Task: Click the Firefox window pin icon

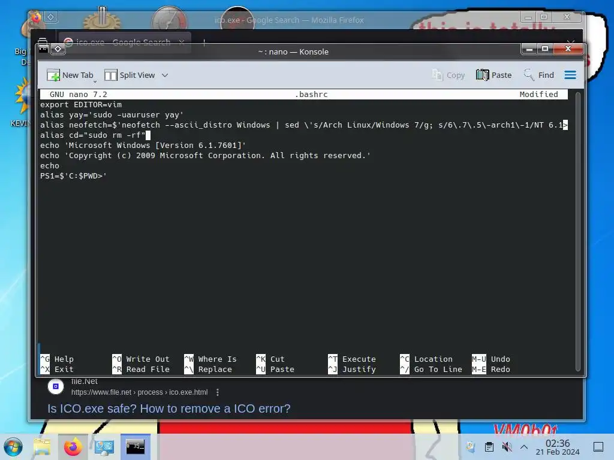Action: pyautogui.click(x=51, y=17)
